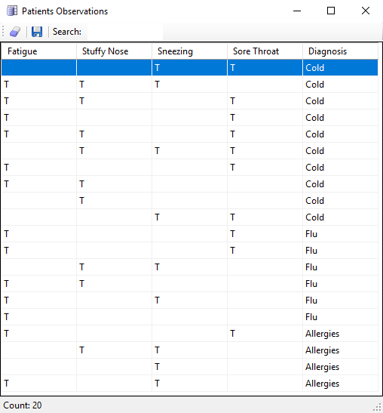The width and height of the screenshot is (383, 413).
Task: Sort by the Stuffy Nose column header
Action: click(114, 51)
